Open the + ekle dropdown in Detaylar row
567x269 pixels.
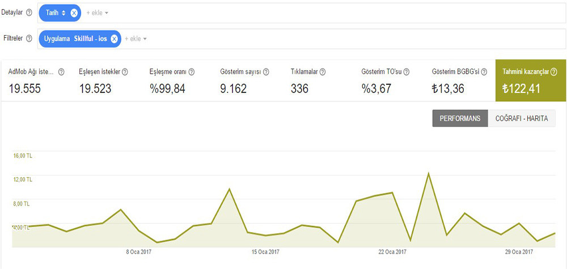tap(98, 13)
